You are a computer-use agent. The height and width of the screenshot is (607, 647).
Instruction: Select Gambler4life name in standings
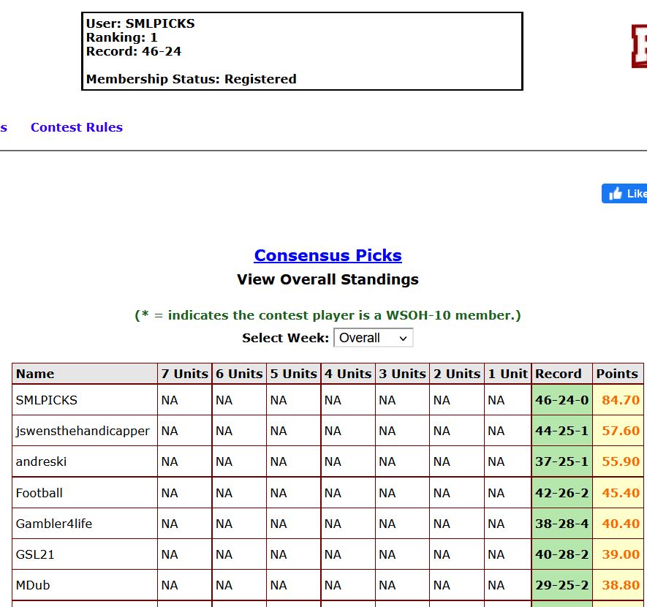click(54, 524)
